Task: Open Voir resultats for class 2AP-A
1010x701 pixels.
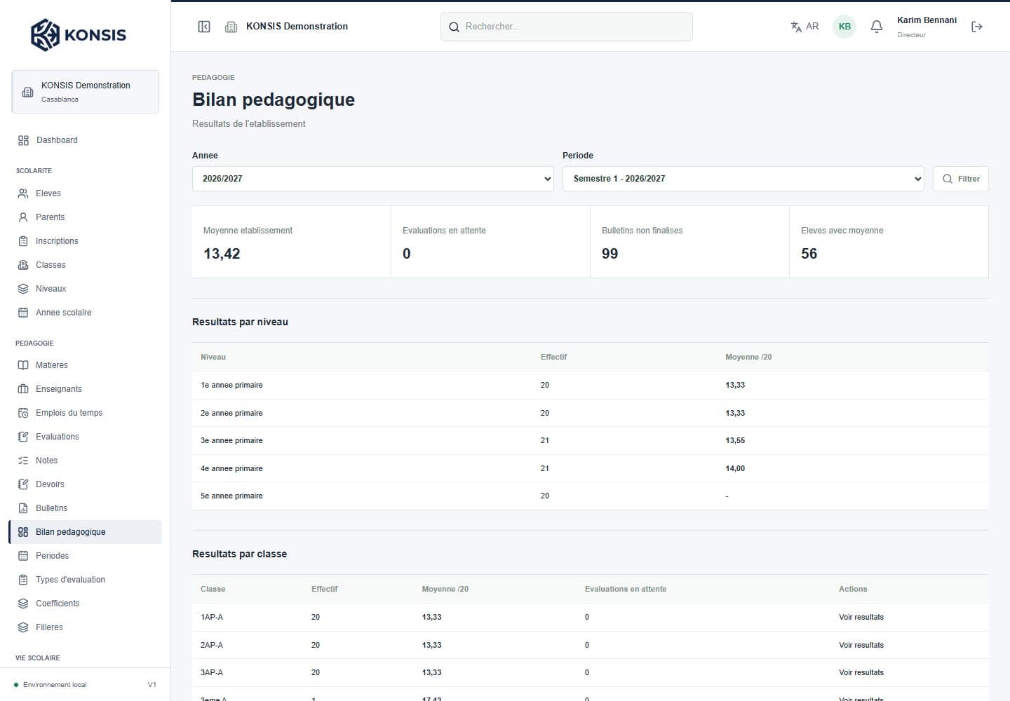Action: pos(861,645)
